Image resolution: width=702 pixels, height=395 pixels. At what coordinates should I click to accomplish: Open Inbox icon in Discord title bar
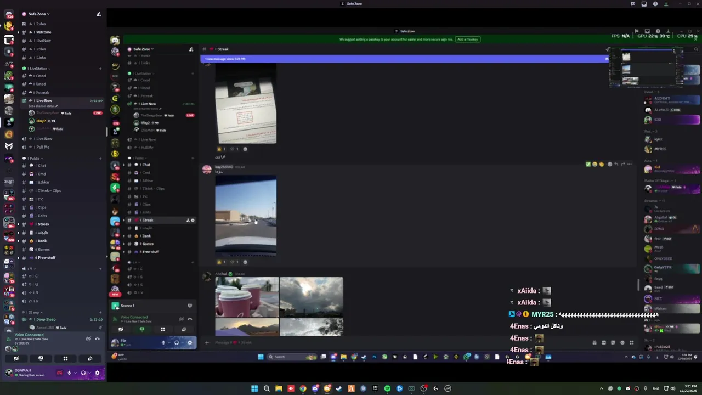pyautogui.click(x=644, y=4)
